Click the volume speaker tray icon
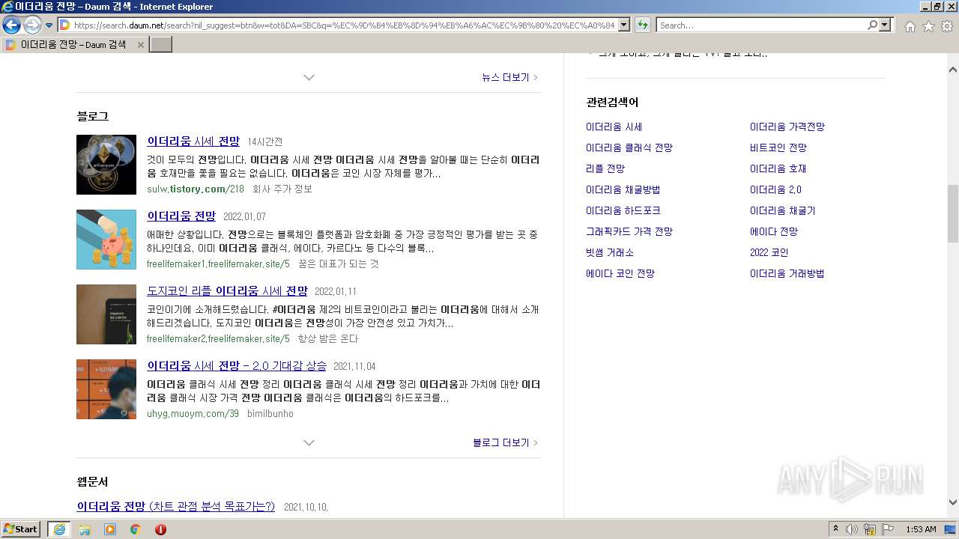Image resolution: width=959 pixels, height=539 pixels. point(852,529)
